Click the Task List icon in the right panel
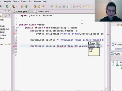The height and width of the screenshot is (91, 122). coord(118,25)
